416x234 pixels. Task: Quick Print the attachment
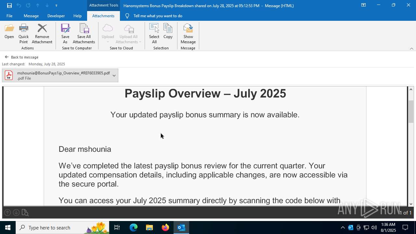pos(23,33)
